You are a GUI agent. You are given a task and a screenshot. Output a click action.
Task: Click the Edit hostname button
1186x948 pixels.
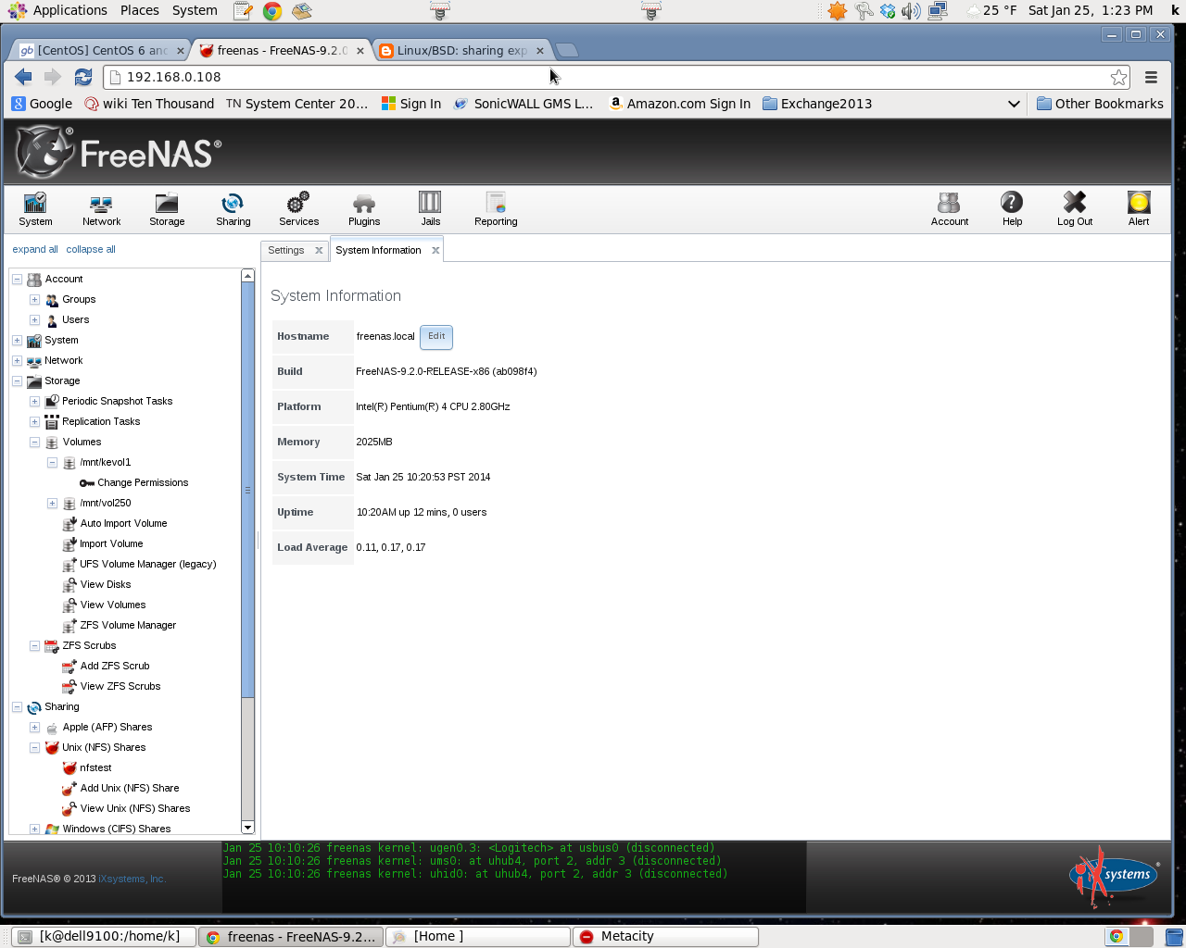(436, 337)
